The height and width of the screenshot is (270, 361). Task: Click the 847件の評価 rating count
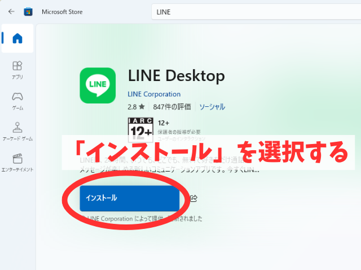pos(172,107)
